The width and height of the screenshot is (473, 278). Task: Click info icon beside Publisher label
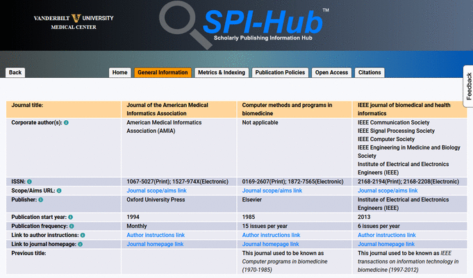click(41, 200)
